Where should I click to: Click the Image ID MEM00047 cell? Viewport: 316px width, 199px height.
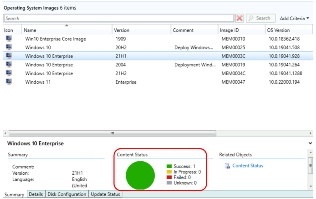pyautogui.click(x=233, y=82)
